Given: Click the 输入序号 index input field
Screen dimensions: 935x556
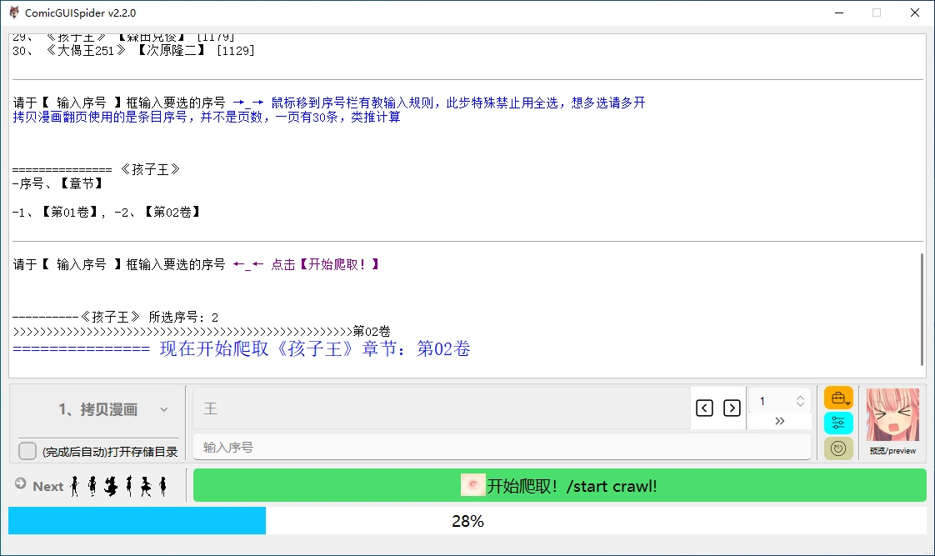Looking at the screenshot, I should click(502, 447).
